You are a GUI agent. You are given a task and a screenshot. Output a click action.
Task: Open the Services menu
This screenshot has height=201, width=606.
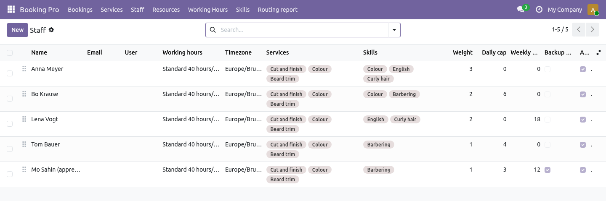click(x=112, y=9)
